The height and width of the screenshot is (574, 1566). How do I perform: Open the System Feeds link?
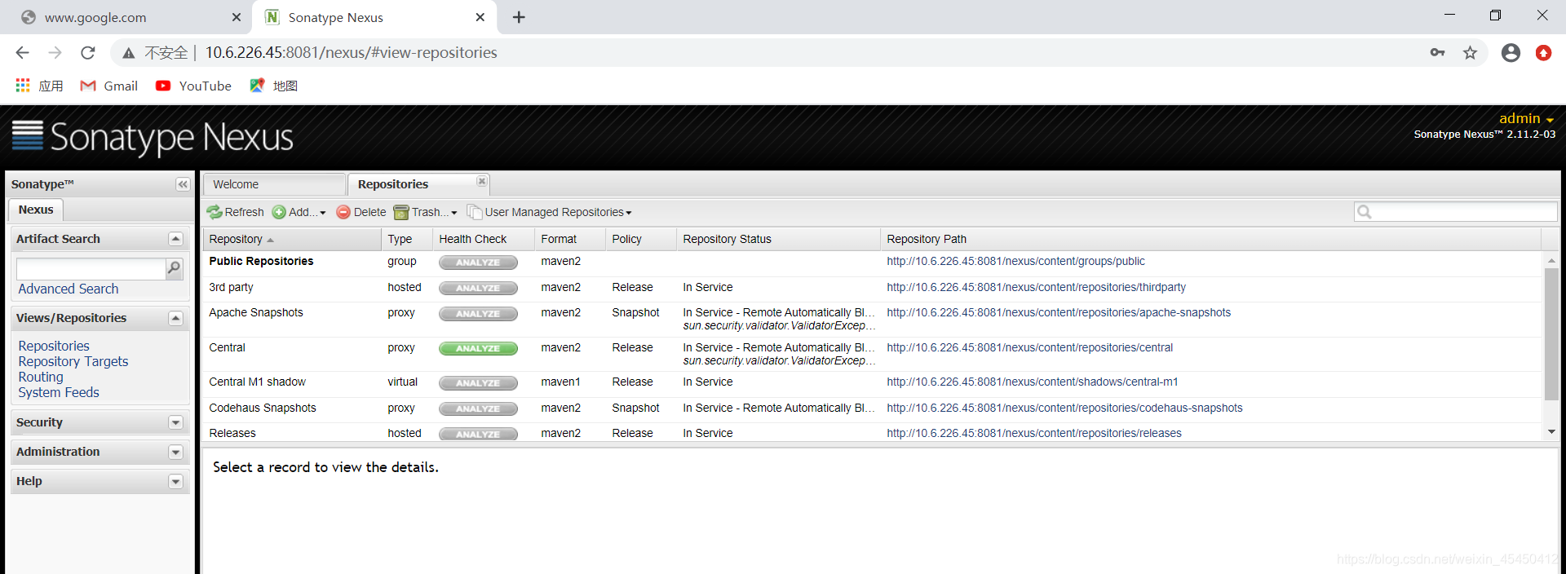click(x=59, y=392)
